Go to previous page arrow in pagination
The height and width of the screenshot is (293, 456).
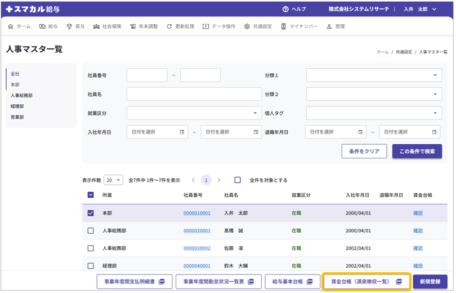pyautogui.click(x=193, y=180)
